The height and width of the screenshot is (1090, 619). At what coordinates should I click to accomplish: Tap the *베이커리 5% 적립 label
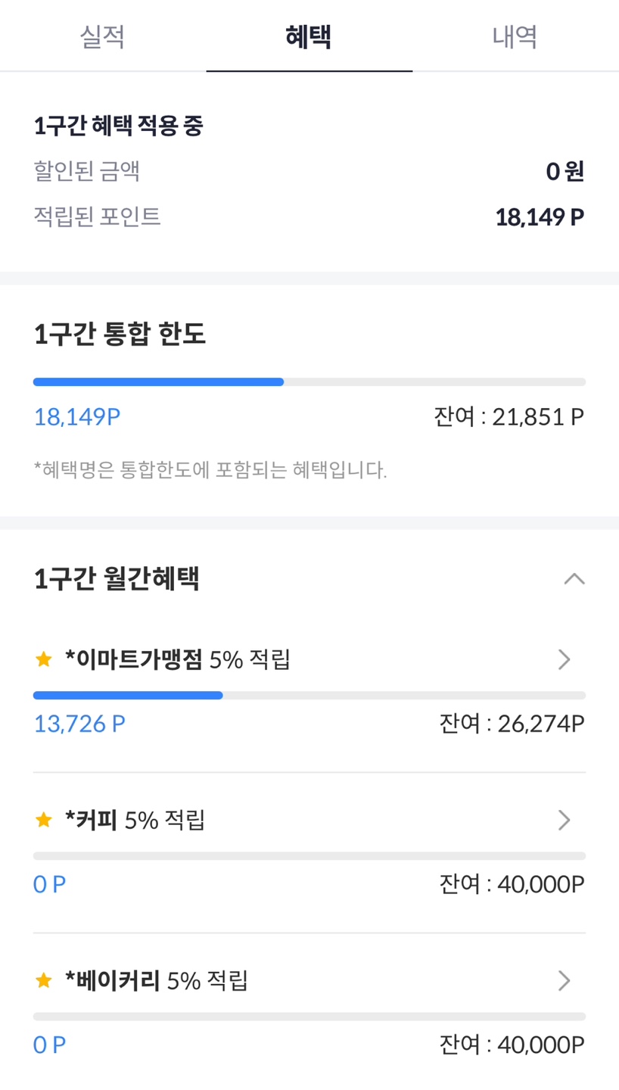click(x=157, y=981)
